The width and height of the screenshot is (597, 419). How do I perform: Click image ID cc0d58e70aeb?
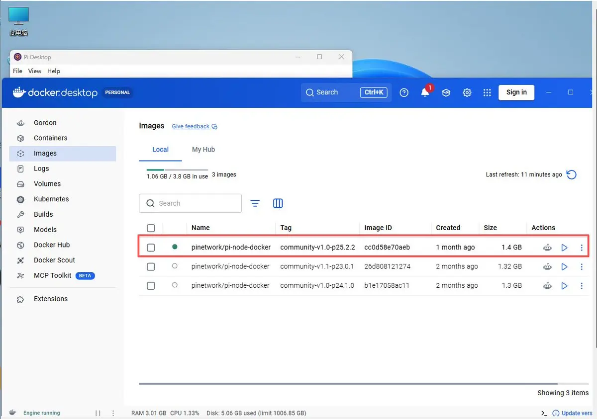(387, 248)
